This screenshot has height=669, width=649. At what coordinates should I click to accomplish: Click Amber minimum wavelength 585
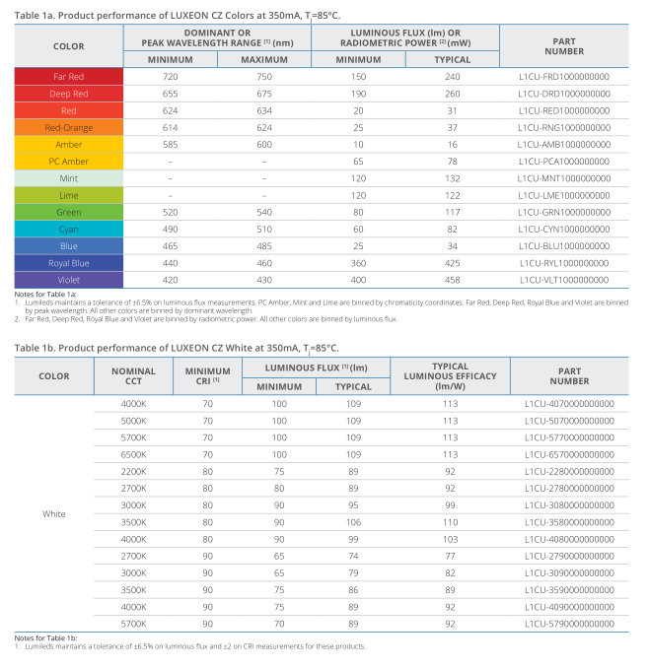[x=171, y=145]
